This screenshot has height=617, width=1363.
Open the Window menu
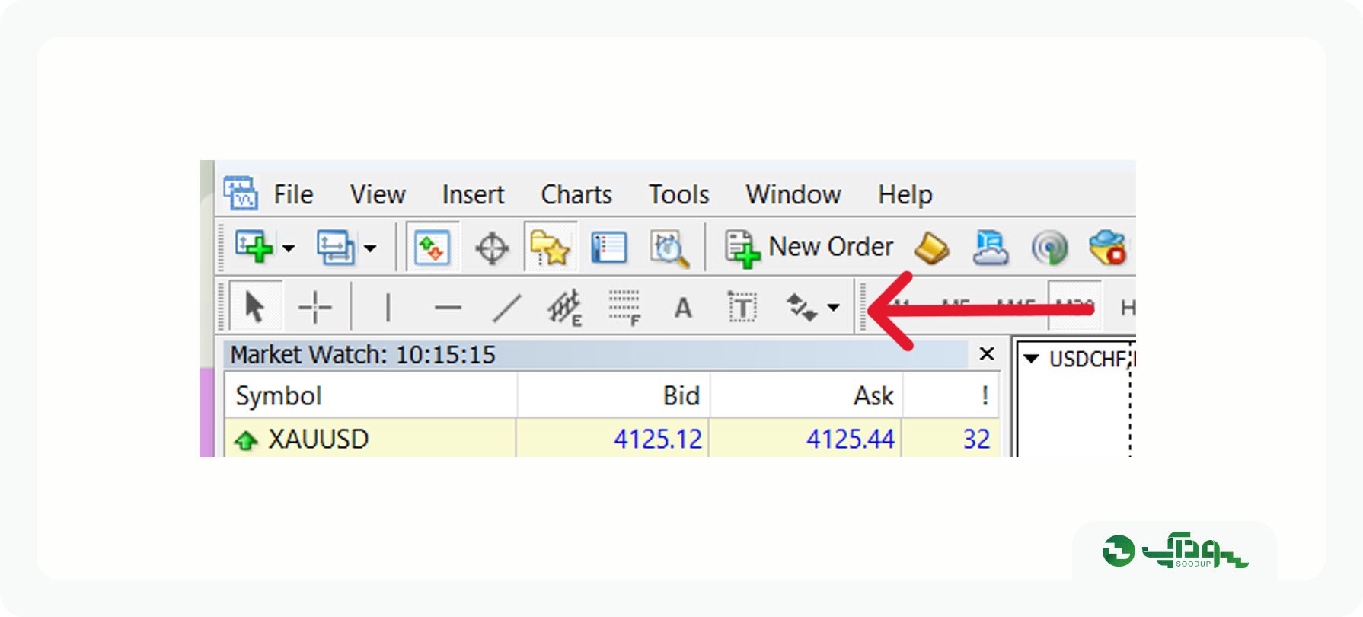tap(793, 194)
